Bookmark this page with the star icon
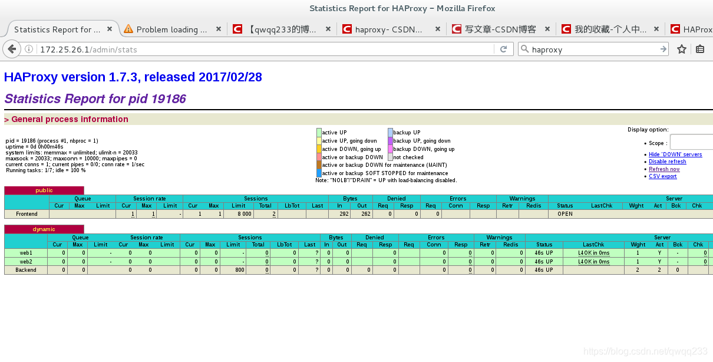The height and width of the screenshot is (362, 713). pos(682,50)
